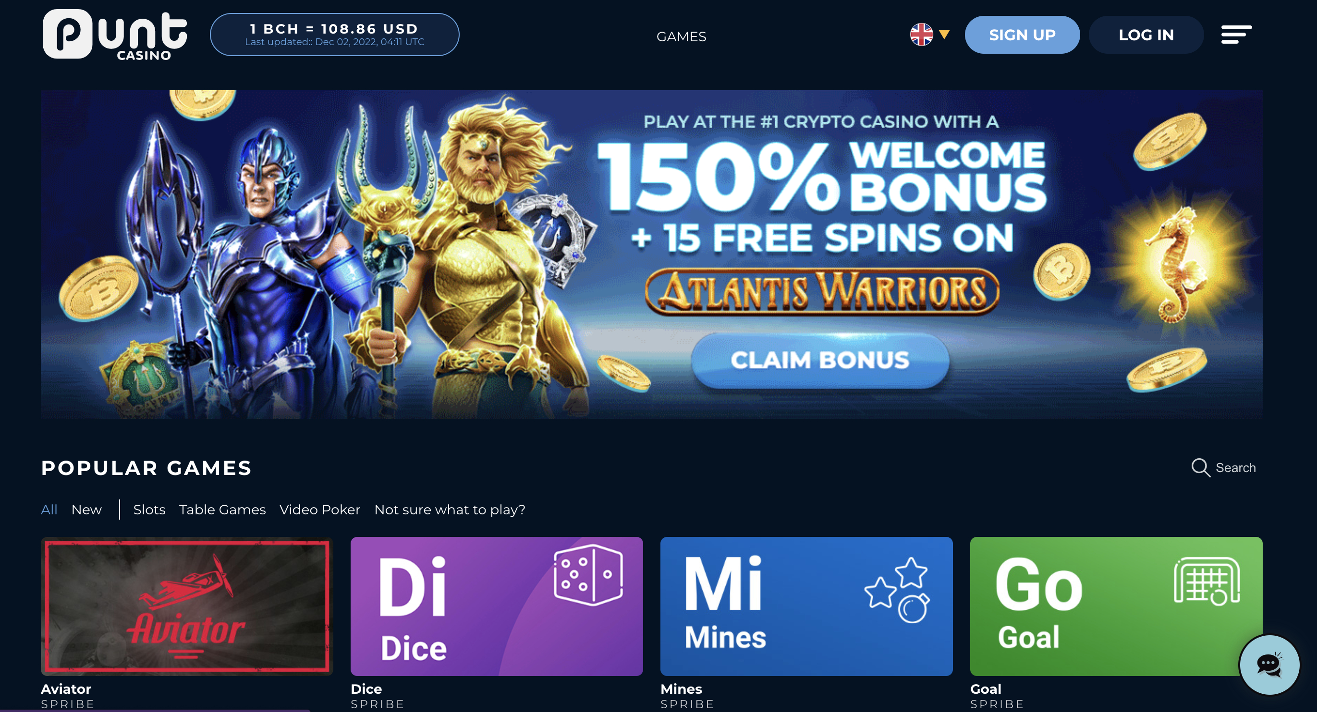The height and width of the screenshot is (712, 1317).
Task: Open the live chat bubble icon
Action: 1269,665
